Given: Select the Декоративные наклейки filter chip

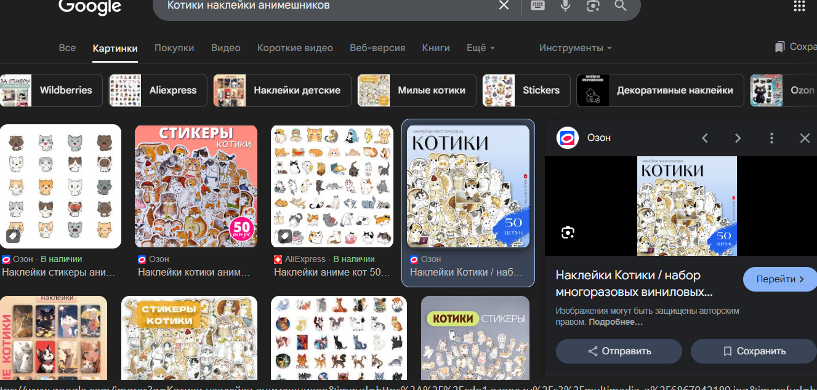Looking at the screenshot, I should 660,90.
